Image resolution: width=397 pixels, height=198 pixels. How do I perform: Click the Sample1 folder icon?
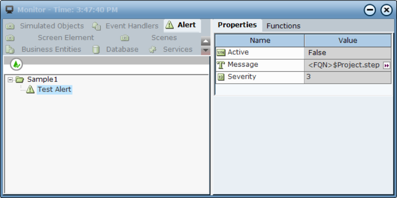(x=20, y=80)
